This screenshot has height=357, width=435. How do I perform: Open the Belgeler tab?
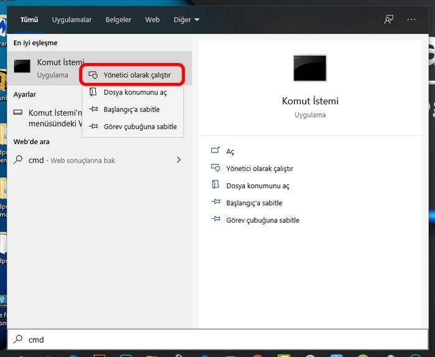coord(118,20)
